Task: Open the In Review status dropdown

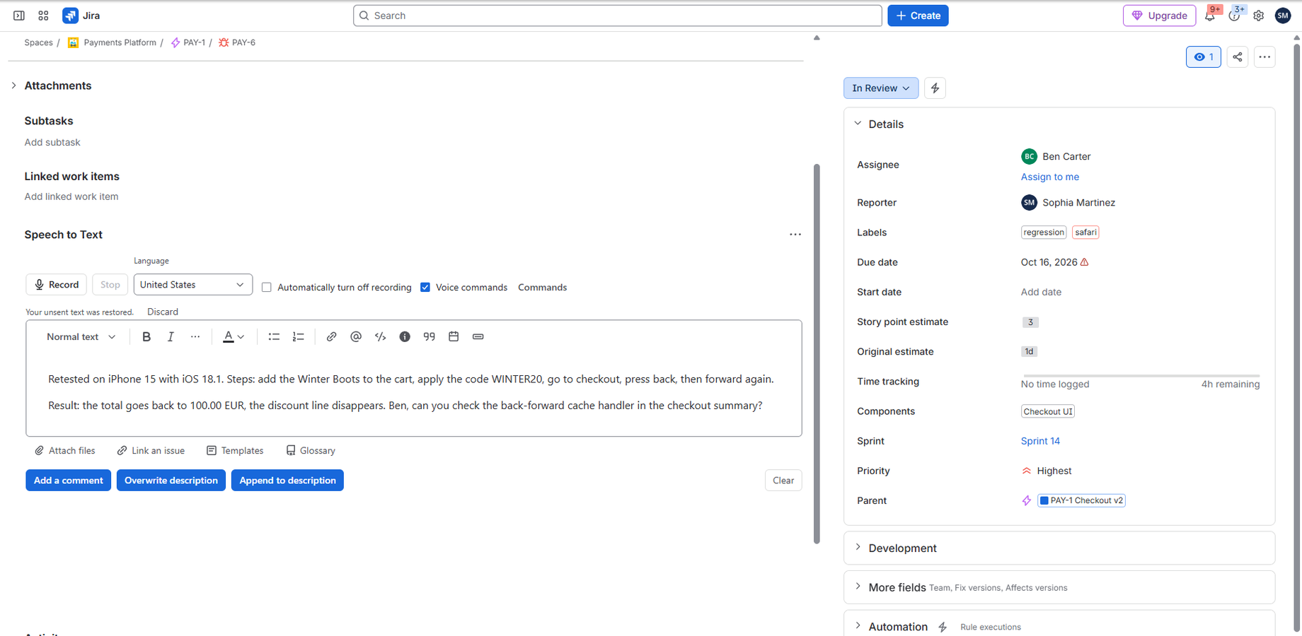Action: point(881,88)
